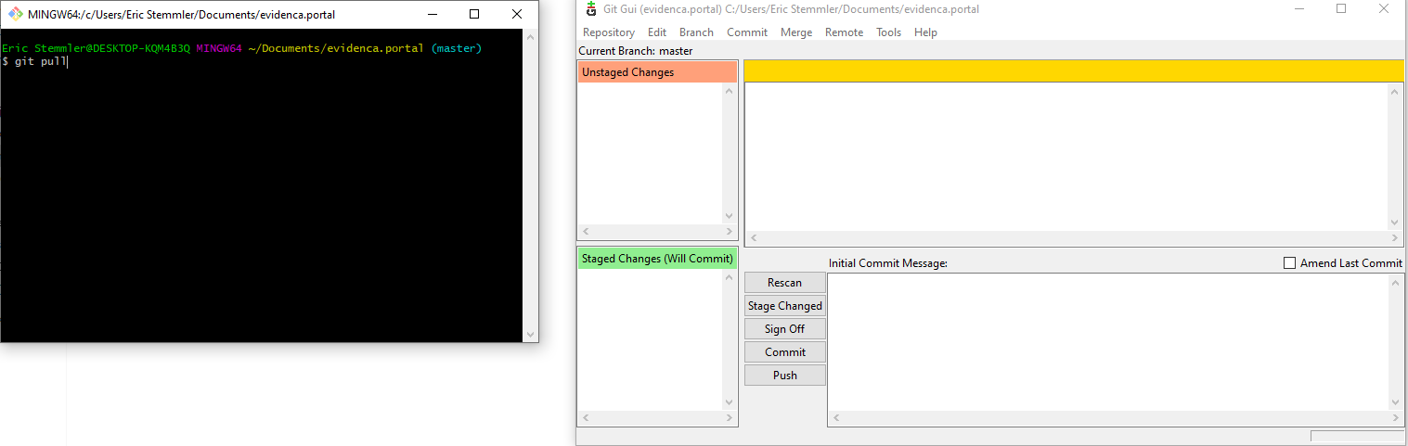1408x446 pixels.
Task: Enable the Amend Last Commit checkbox
Action: tap(1289, 263)
